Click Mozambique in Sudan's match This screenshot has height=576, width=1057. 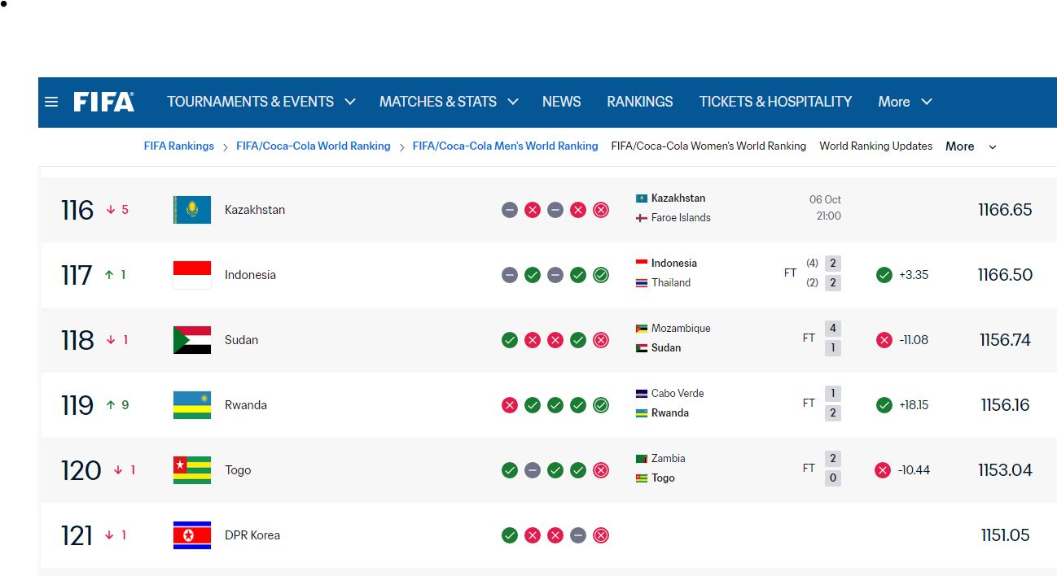681,329
